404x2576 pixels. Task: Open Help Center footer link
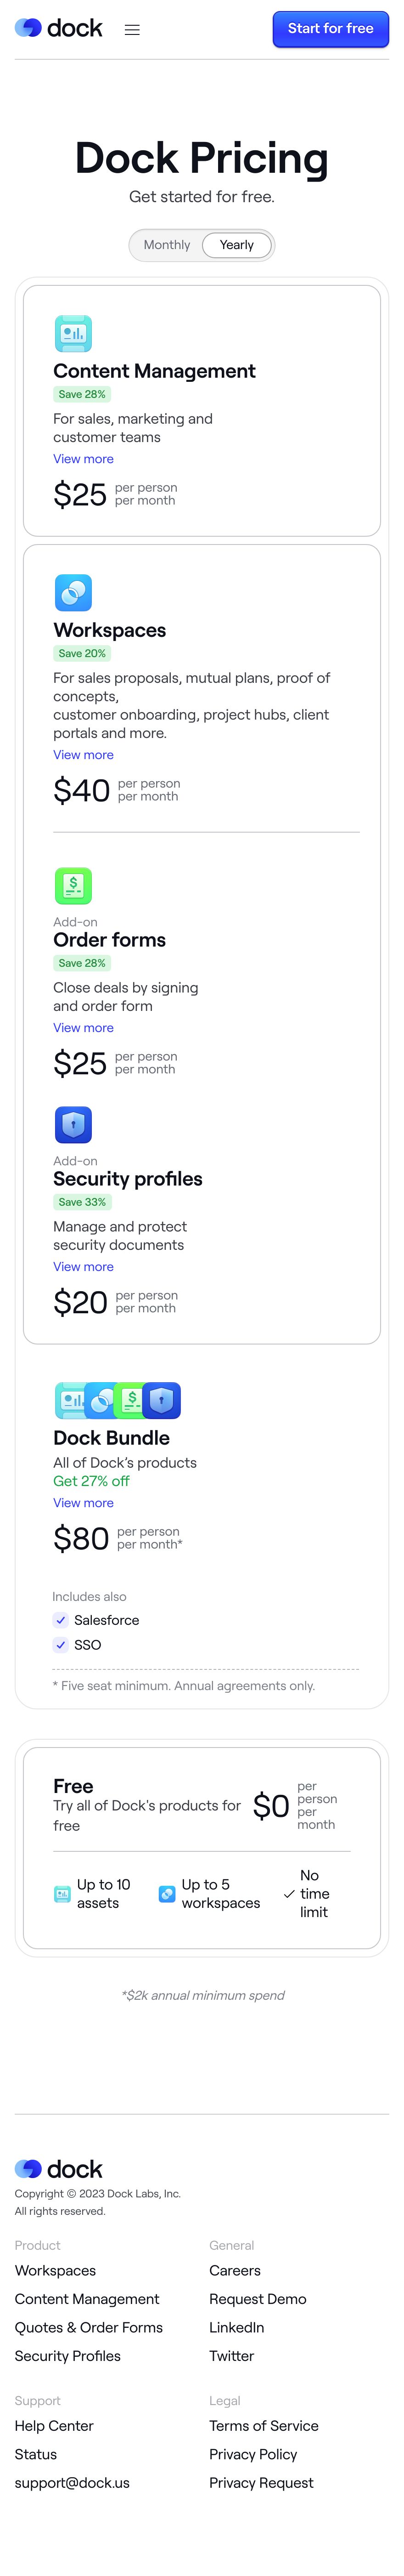point(54,2426)
